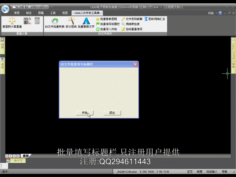Go to next layout navigation arrow
Image resolution: width=236 pixels, height=177 pixels.
tap(14, 156)
